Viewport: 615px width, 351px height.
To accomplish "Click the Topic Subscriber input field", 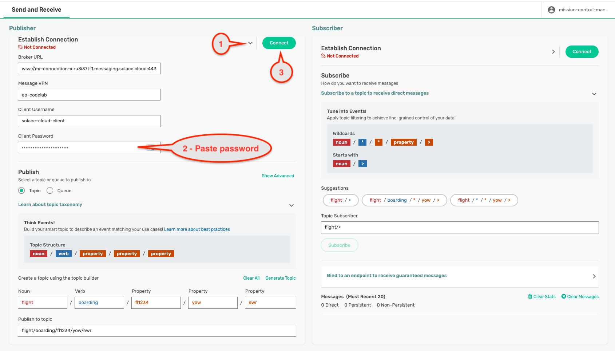I will tap(460, 227).
